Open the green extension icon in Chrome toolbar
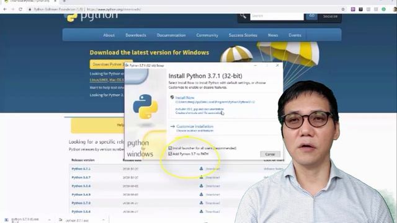Screen dimensions: 397x223 coord(383,9)
